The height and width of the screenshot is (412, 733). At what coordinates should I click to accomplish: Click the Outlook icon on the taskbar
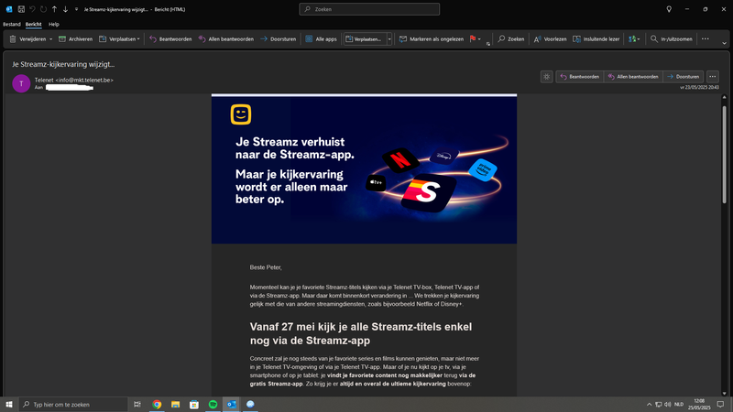coord(232,404)
